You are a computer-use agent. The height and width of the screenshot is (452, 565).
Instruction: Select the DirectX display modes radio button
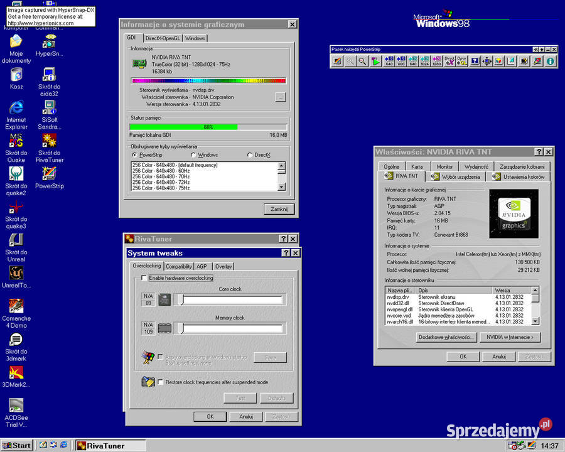pyautogui.click(x=250, y=155)
